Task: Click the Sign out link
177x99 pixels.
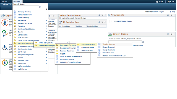Action: coord(171,2)
